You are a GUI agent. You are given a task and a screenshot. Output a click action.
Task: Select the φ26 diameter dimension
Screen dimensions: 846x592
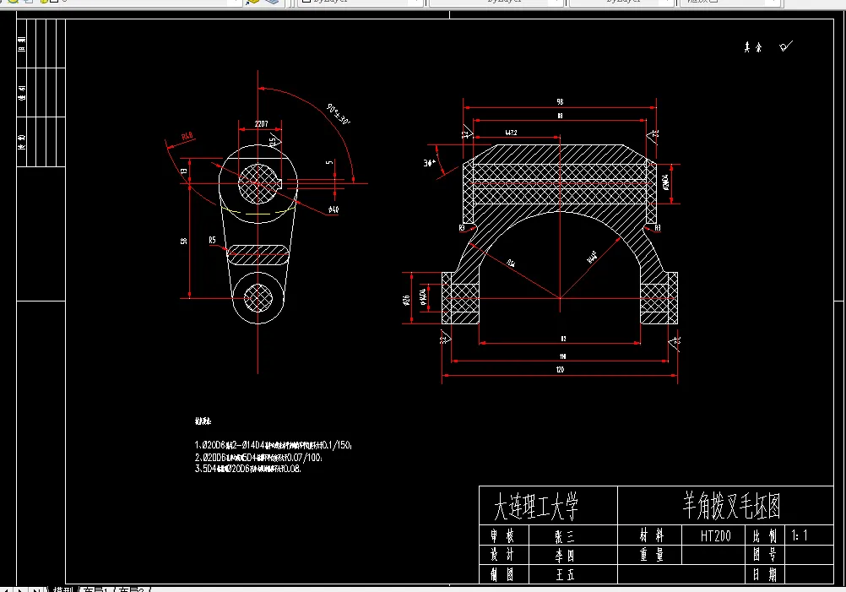coord(406,300)
